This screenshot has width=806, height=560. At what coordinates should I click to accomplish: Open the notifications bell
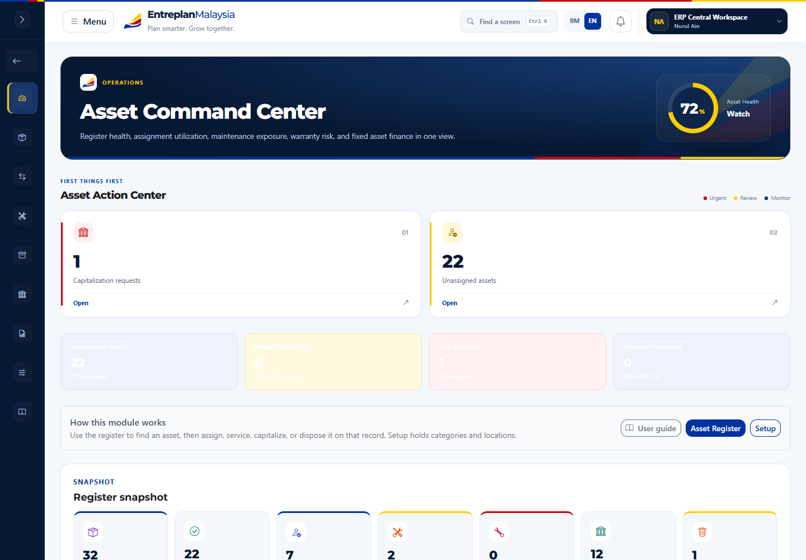(x=621, y=21)
